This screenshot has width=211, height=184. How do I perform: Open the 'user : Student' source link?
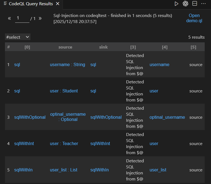tap(64, 91)
